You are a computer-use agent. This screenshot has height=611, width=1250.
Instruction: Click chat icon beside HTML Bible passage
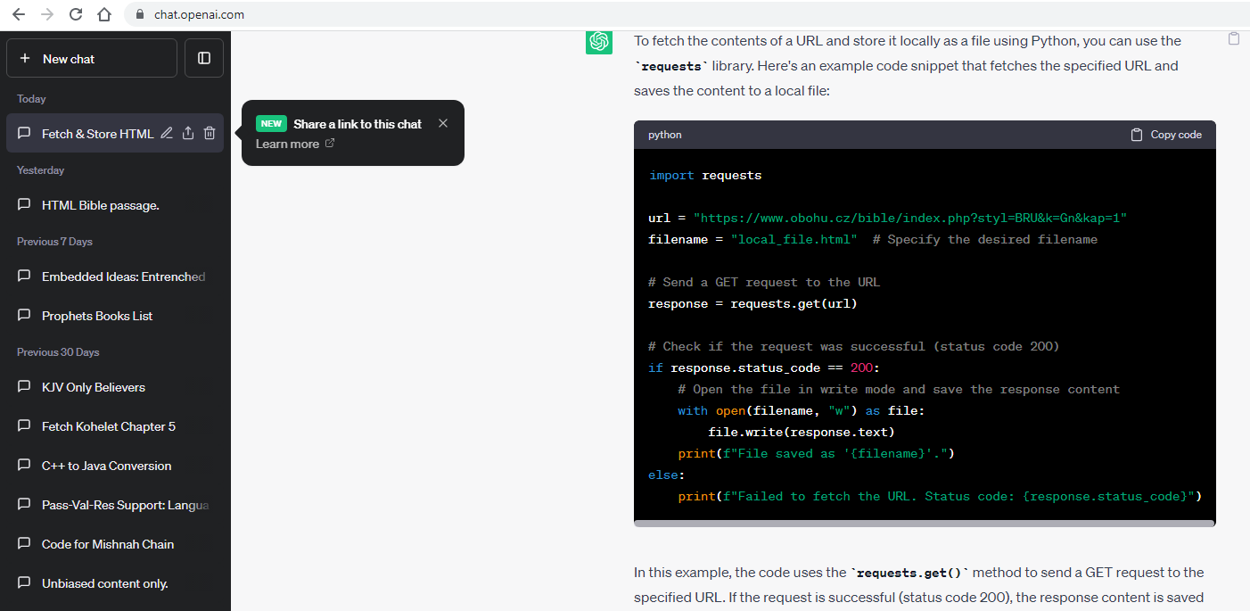(24, 205)
